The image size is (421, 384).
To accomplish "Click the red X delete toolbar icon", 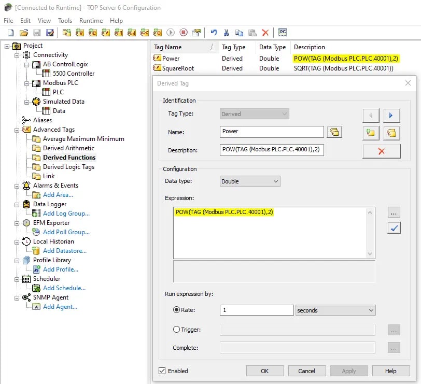I will tap(265, 32).
